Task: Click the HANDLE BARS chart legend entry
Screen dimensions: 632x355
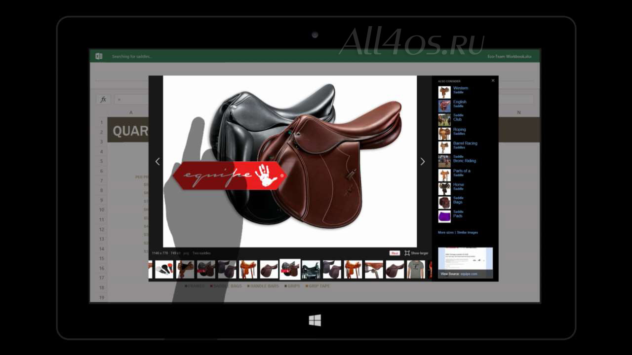Action: pyautogui.click(x=263, y=286)
